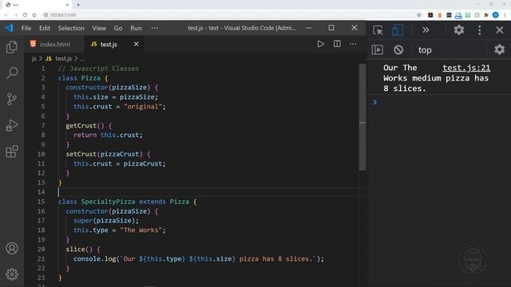This screenshot has height=287, width=511.
Task: Expand the hidden menu bar items ellipsis
Action: point(155,28)
